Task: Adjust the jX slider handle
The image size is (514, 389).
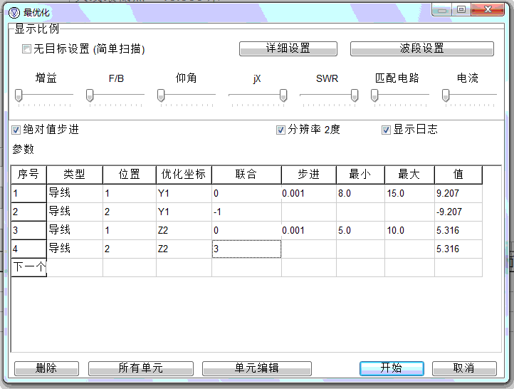Action: (283, 95)
